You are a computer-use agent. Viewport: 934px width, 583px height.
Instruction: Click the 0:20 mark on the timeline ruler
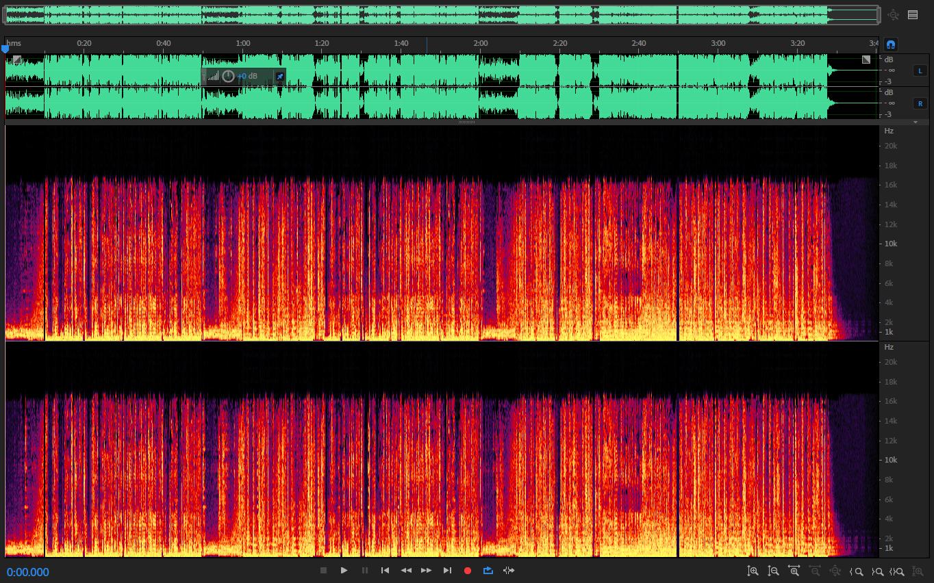[84, 43]
